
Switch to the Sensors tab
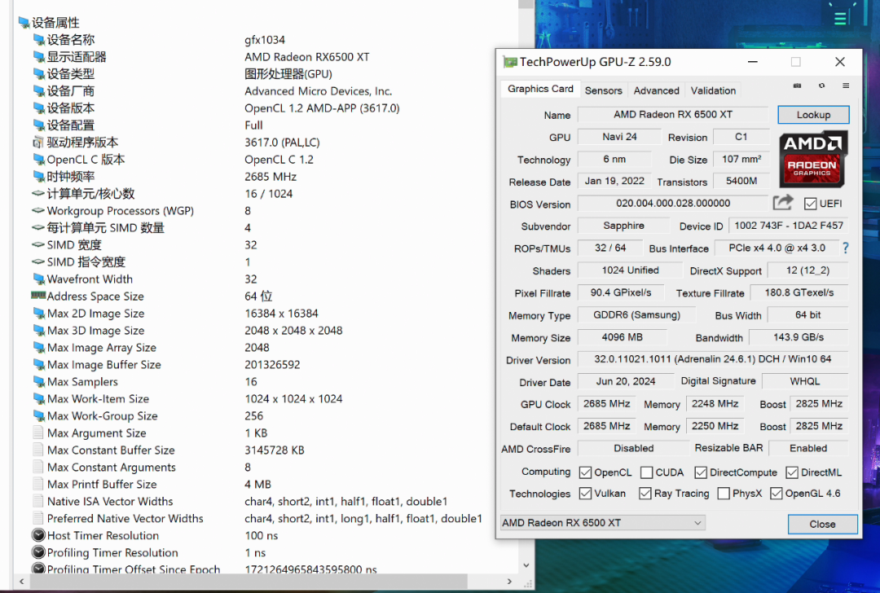point(603,90)
